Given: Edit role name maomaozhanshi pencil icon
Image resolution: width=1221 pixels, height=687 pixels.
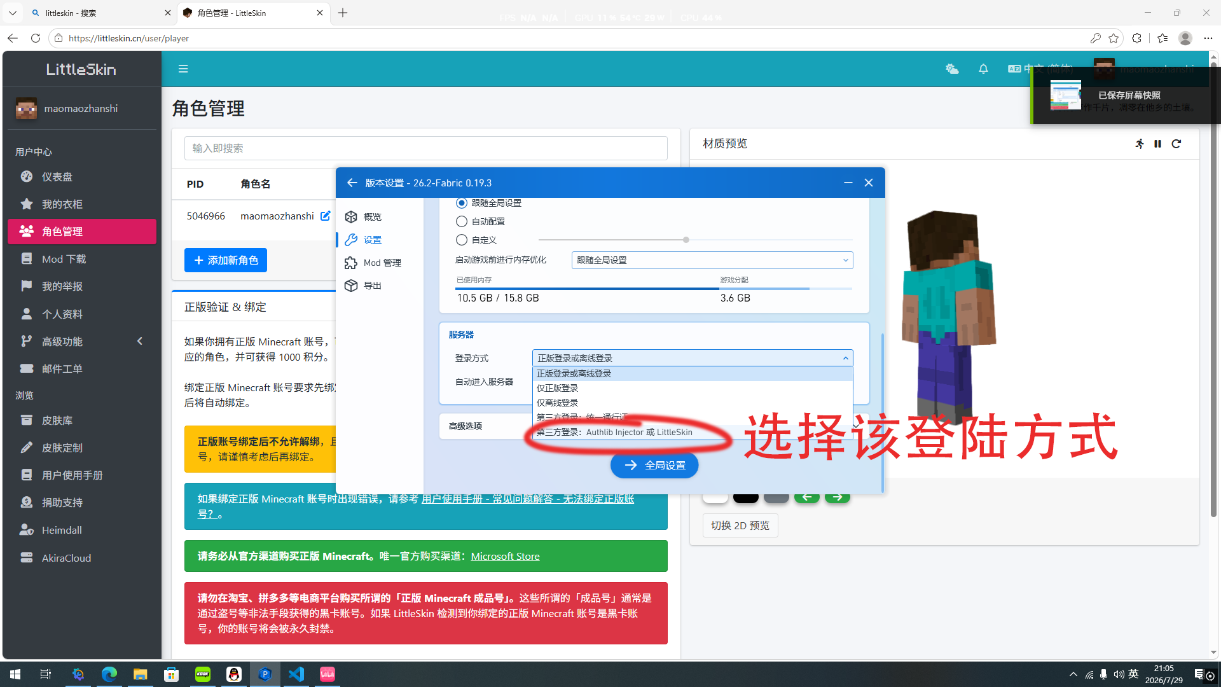Looking at the screenshot, I should (x=325, y=216).
